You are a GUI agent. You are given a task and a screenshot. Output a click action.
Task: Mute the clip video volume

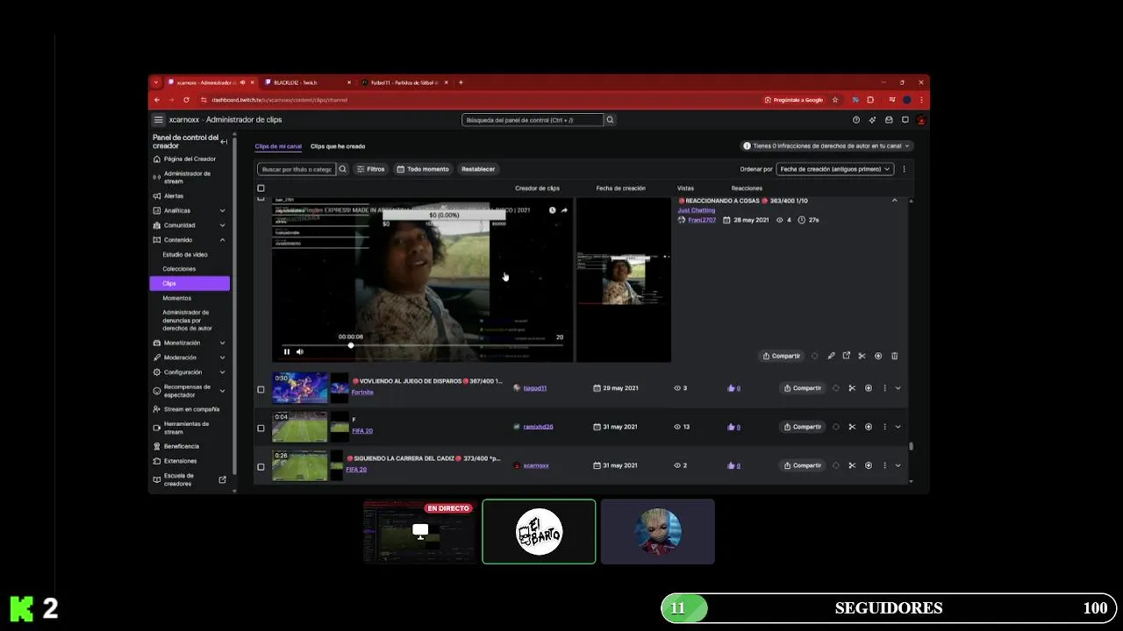coord(299,351)
